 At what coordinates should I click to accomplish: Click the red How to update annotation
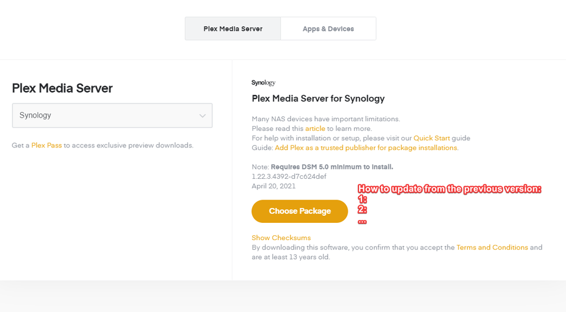point(449,189)
